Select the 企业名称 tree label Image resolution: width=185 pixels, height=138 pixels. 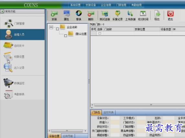[72, 27]
